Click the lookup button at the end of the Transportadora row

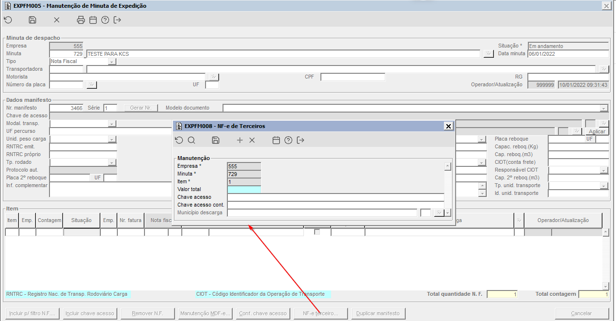603,69
